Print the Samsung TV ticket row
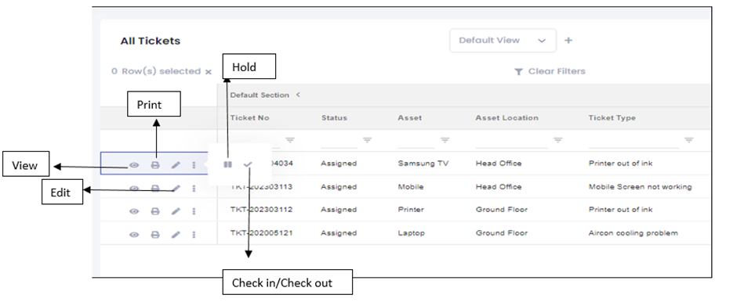737x302 pixels. [x=154, y=165]
